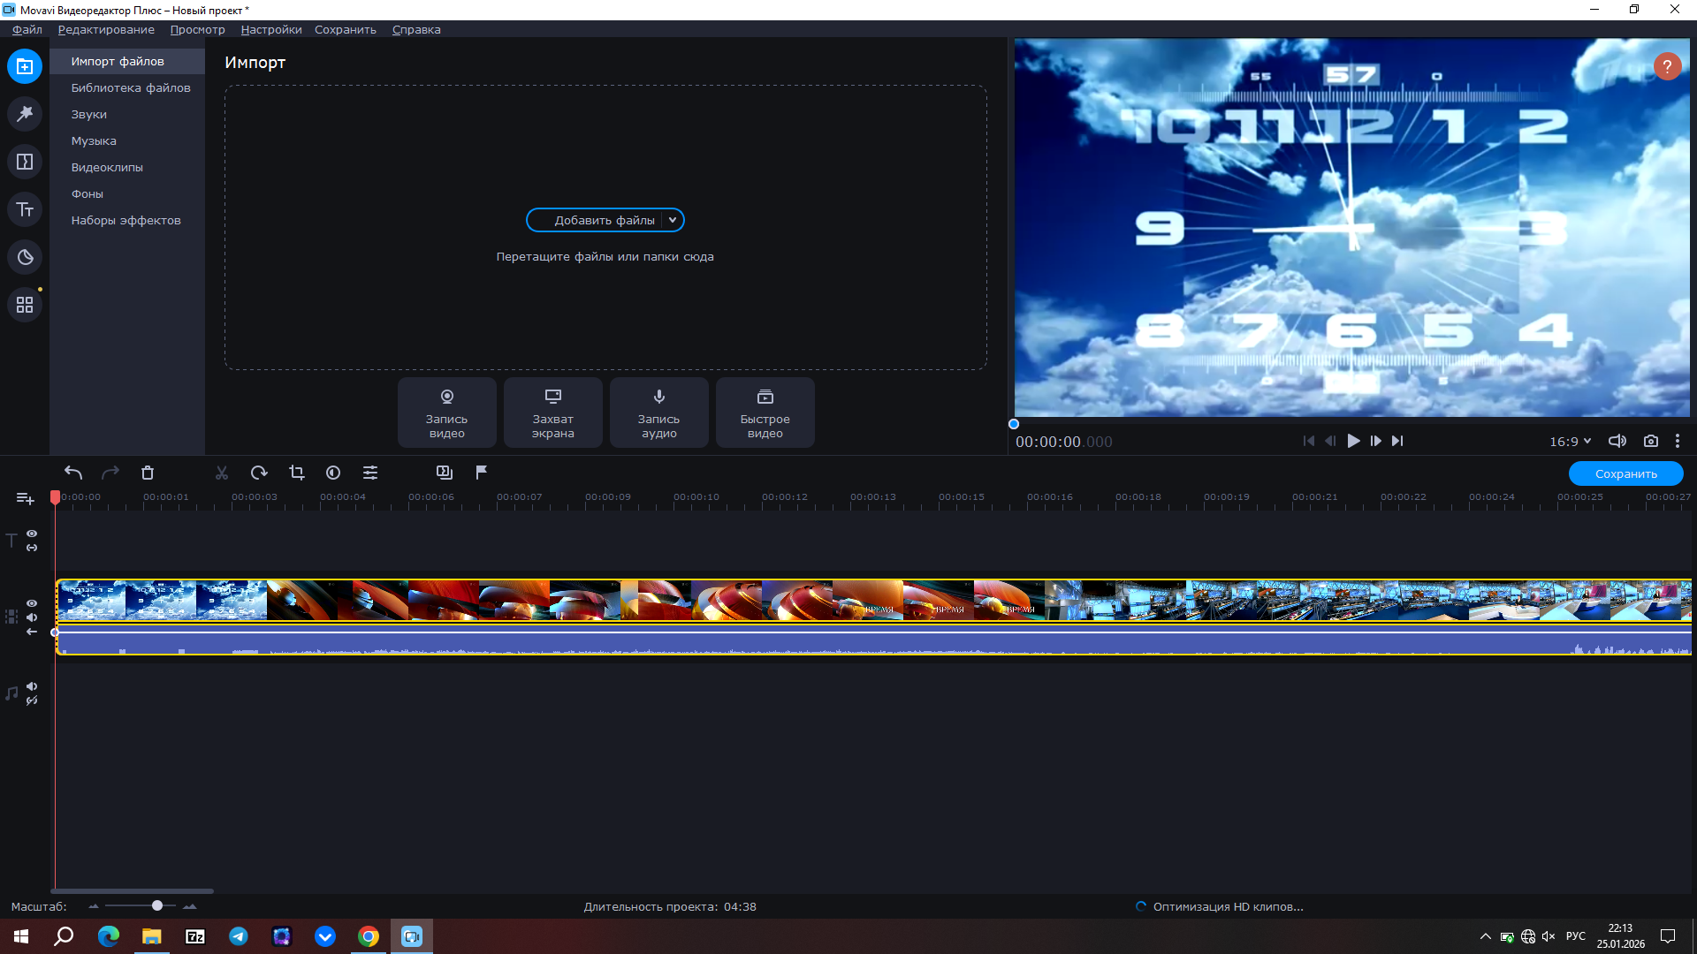Open the Filters panel with magic wand icon
The width and height of the screenshot is (1697, 954).
[x=25, y=114]
